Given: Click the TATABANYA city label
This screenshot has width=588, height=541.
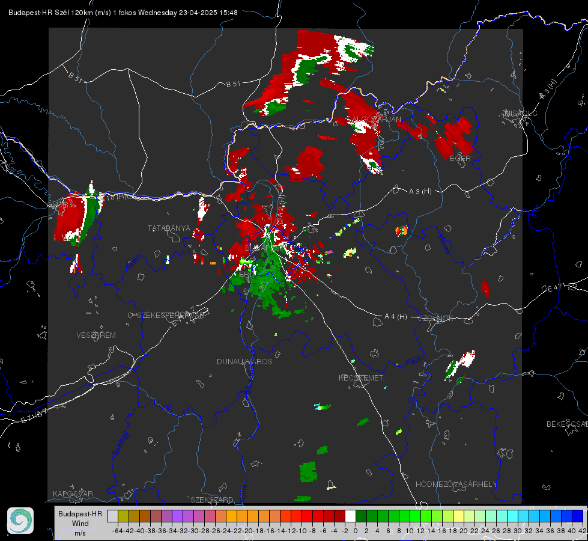Looking at the screenshot, I should (169, 228).
